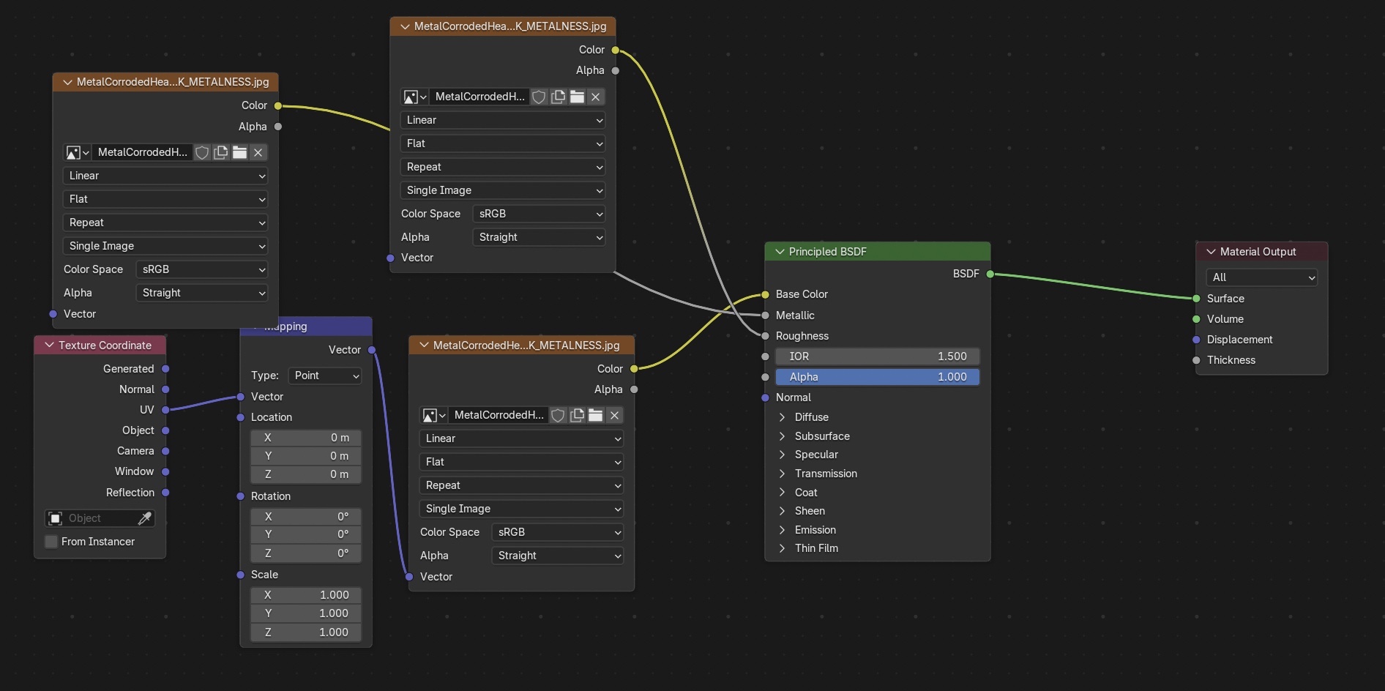Enable the From Instancer checkbox
Image resolution: width=1385 pixels, height=691 pixels.
[x=51, y=542]
